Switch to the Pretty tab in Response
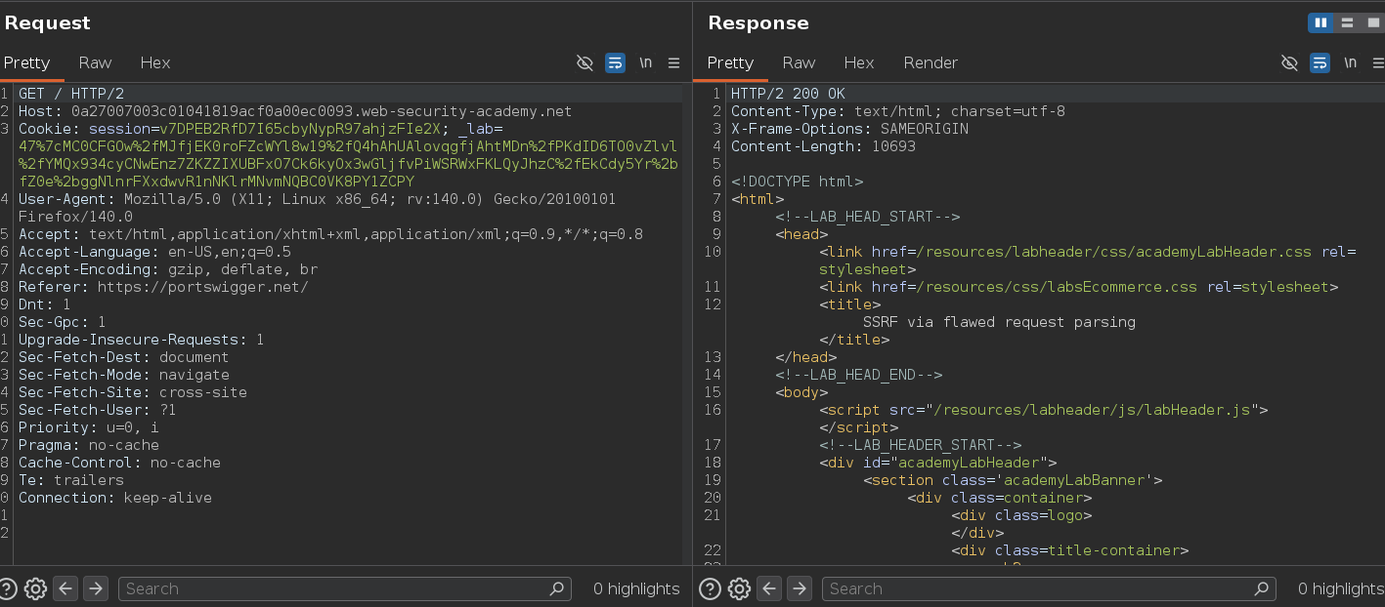 (730, 62)
